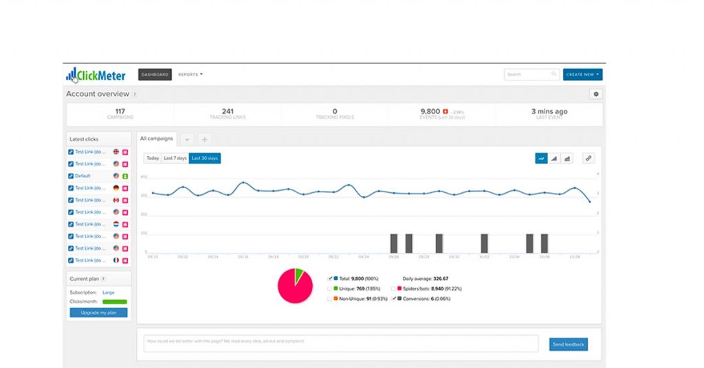Image resolution: width=704 pixels, height=368 pixels.
Task: Click pink icon in the French flag row
Action: (125, 260)
